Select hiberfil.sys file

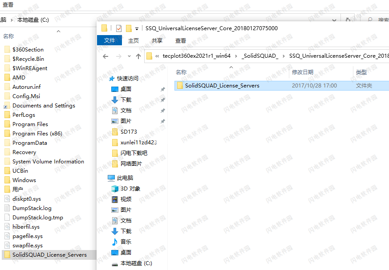pyautogui.click(x=22, y=226)
